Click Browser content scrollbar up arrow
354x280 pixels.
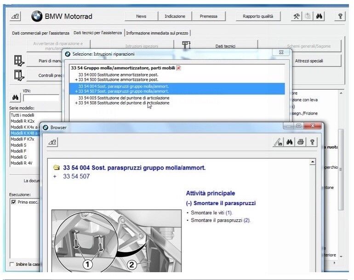(313, 162)
